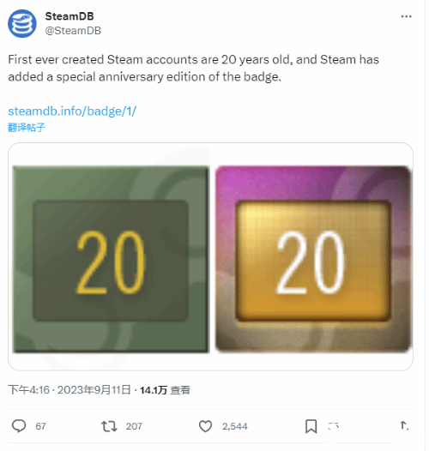Click the 翻译帖子 translate post link
Image resolution: width=429 pixels, height=451 pixels.
(27, 127)
